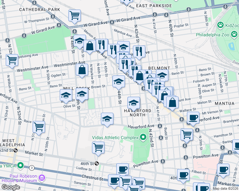
Task: Click the Paul Robeson House museum icon
Action: point(42,178)
